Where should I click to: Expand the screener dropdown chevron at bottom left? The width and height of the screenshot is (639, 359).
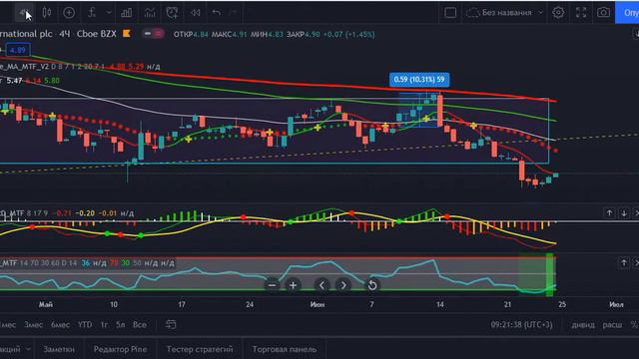[x=28, y=349]
